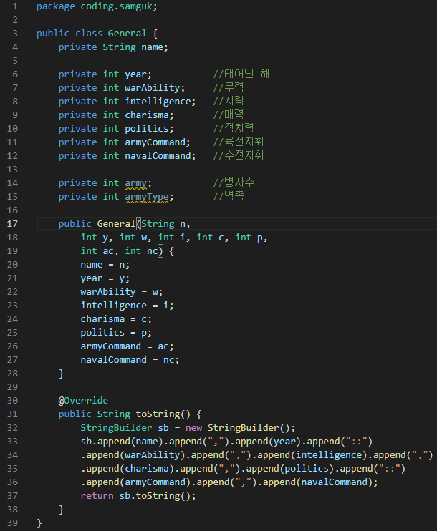Click the statement 'navalCommand = nc;'
Viewport: 437px width, 531px height.
130,360
